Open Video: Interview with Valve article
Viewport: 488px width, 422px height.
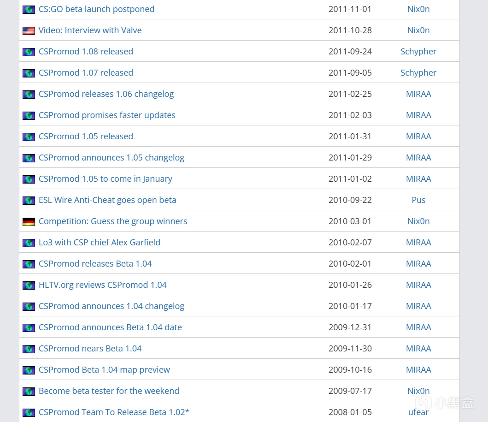[x=90, y=30]
